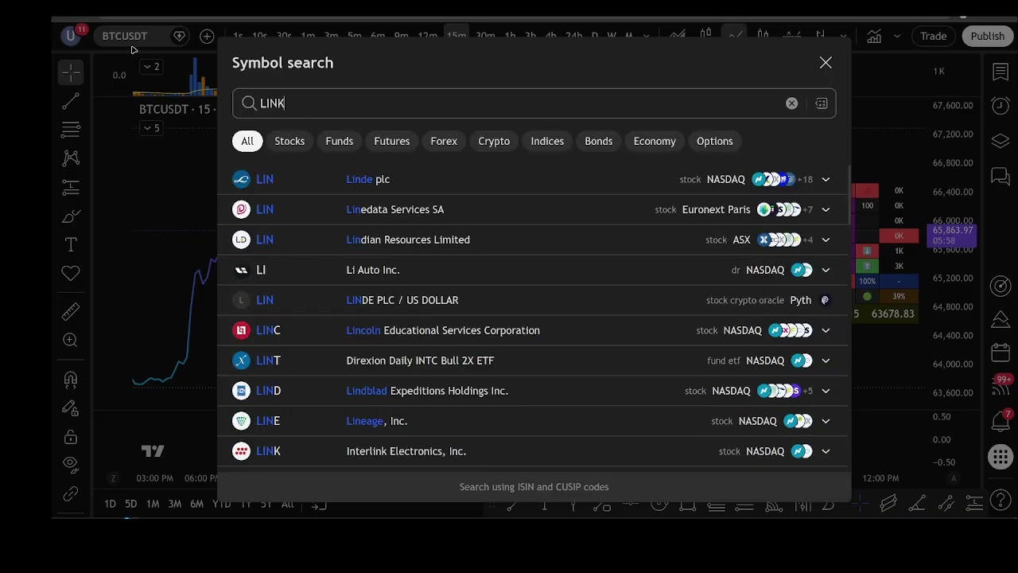Expand exchanges for Linde plc row

point(826,180)
